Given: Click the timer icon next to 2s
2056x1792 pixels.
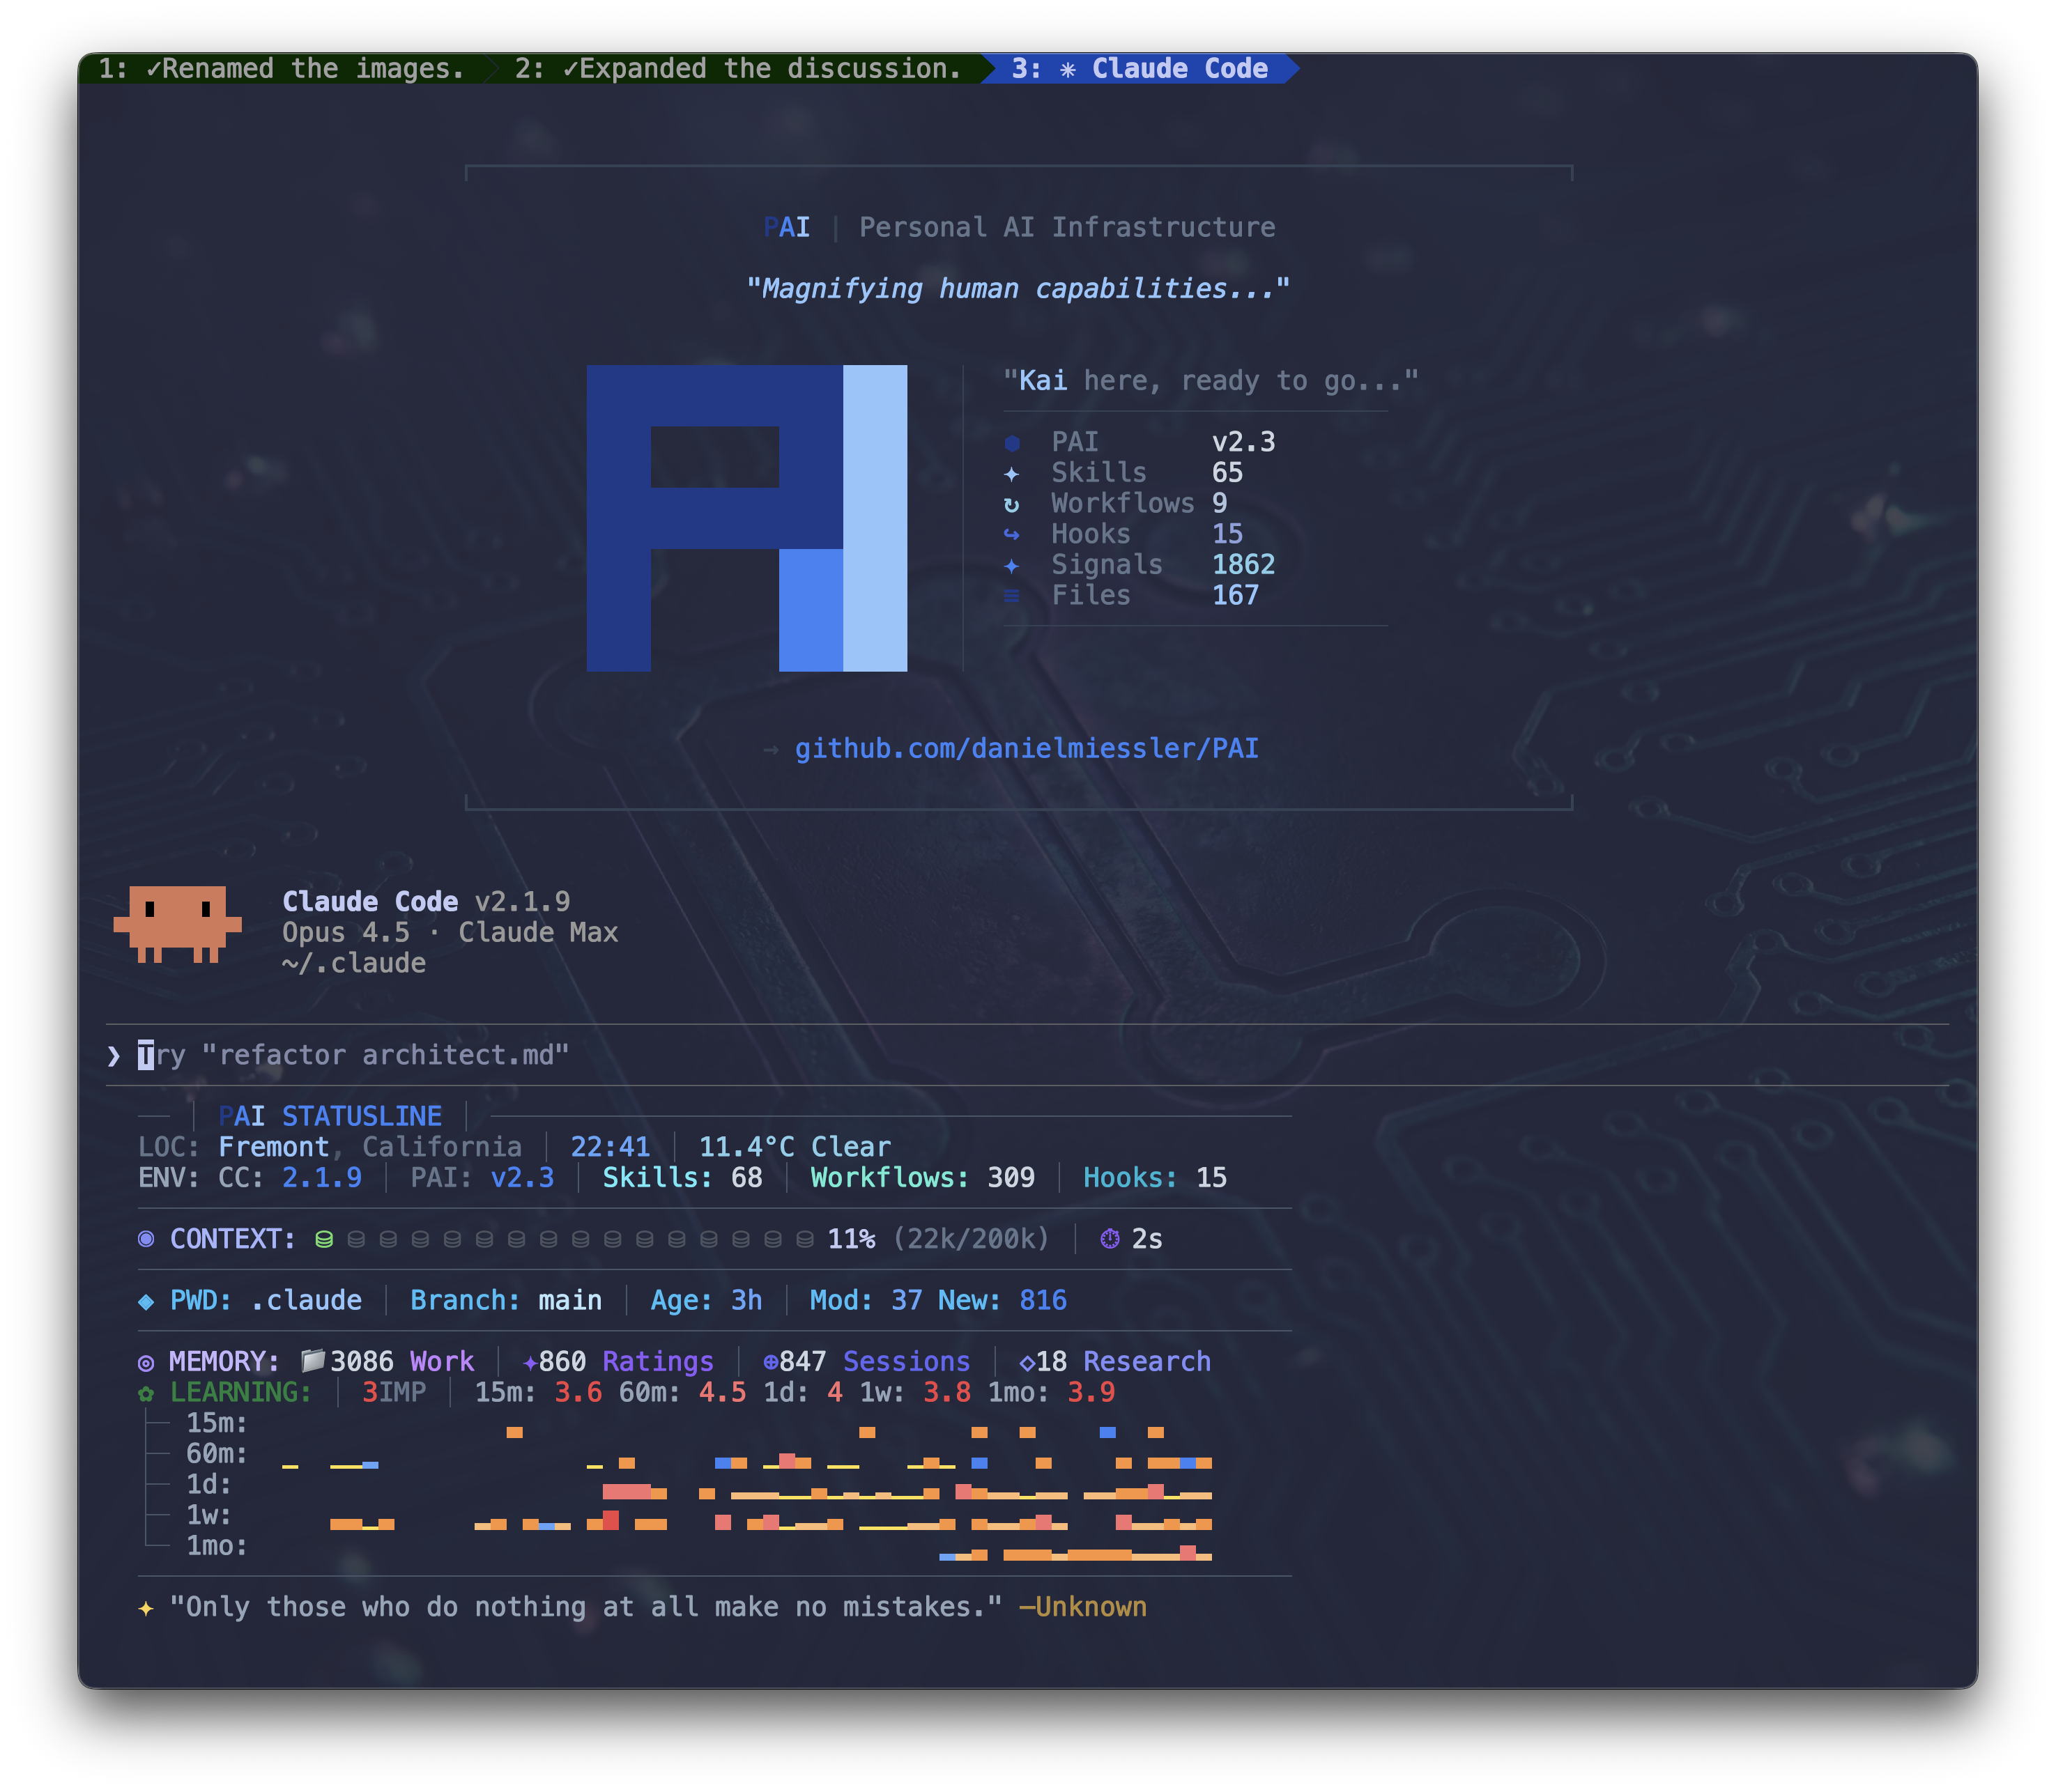Looking at the screenshot, I should point(1110,1239).
